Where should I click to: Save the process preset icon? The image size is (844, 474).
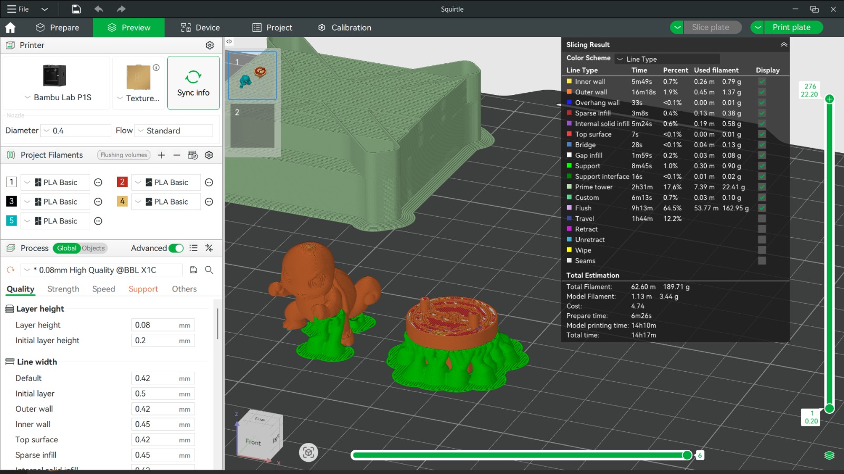194,270
